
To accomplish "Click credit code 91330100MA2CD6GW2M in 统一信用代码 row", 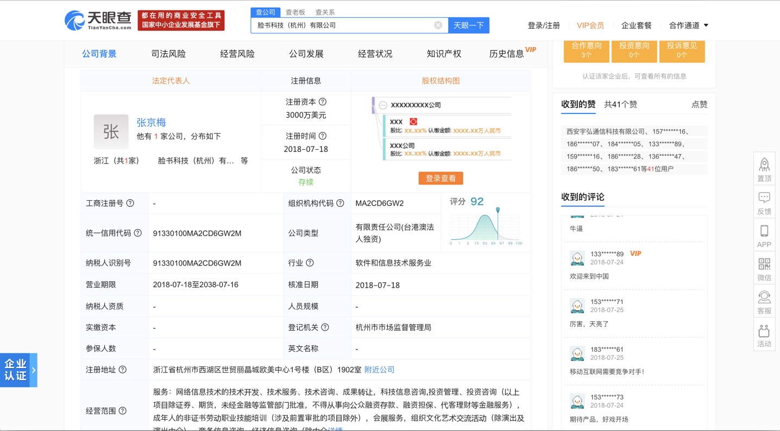I will tap(197, 233).
